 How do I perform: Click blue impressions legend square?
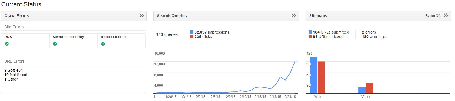tap(192, 32)
